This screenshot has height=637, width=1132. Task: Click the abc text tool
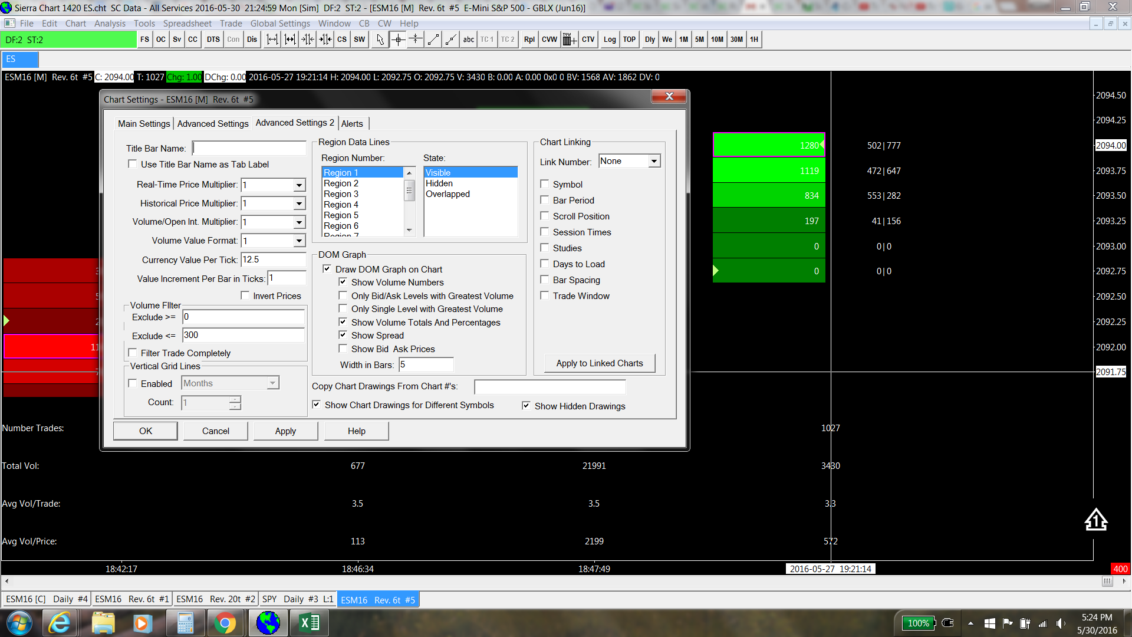tap(469, 40)
